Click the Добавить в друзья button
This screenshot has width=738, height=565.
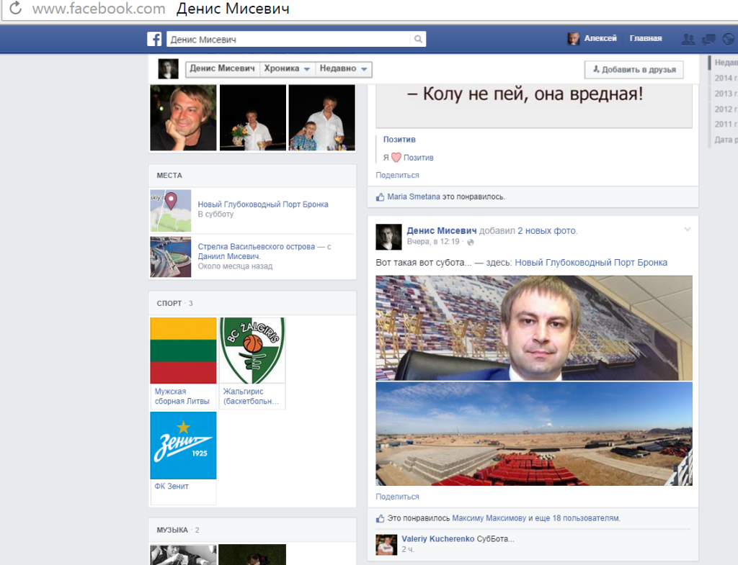634,70
